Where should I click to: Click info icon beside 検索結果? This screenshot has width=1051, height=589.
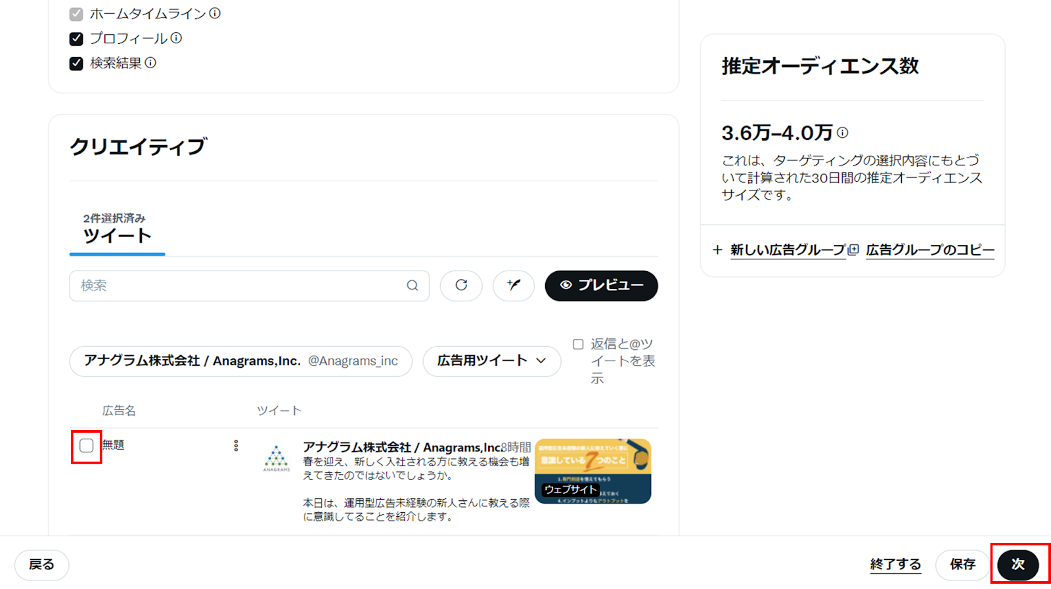(x=150, y=63)
